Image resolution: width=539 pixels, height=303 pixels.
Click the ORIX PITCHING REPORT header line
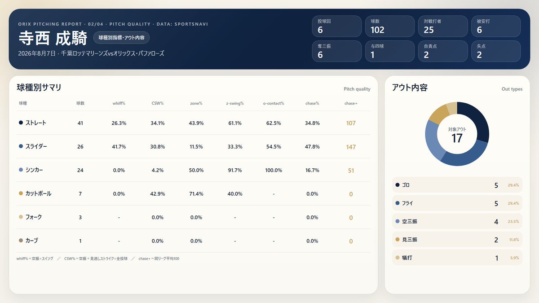113,24
